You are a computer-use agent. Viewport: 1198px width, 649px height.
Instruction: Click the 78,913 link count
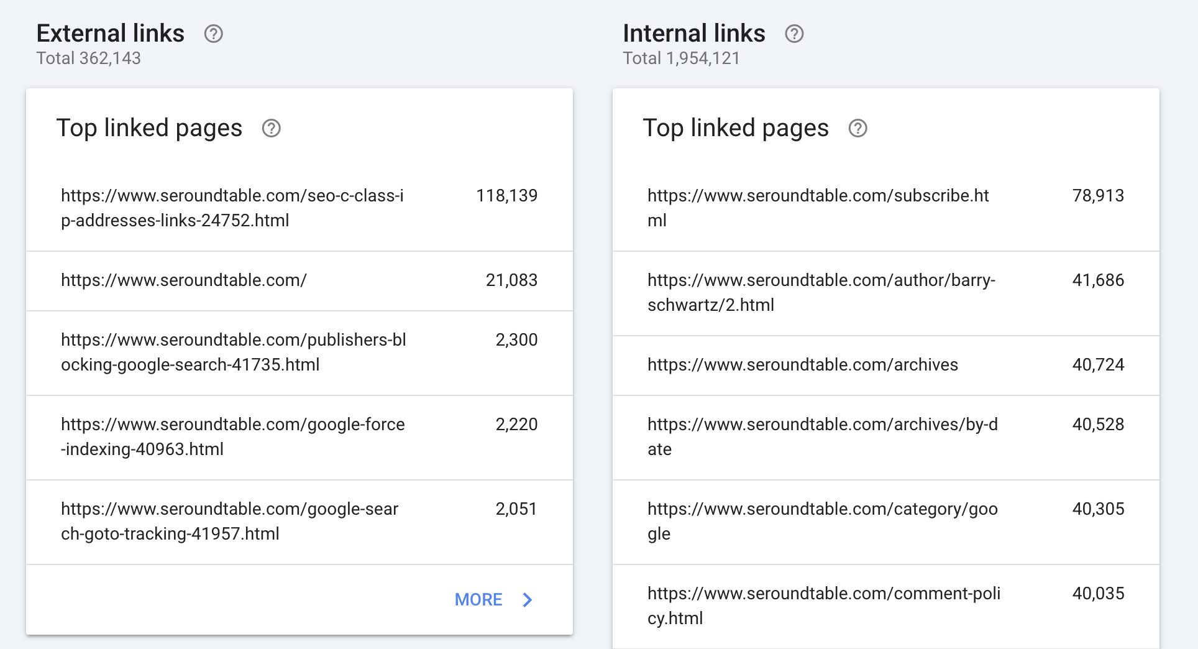1099,196
